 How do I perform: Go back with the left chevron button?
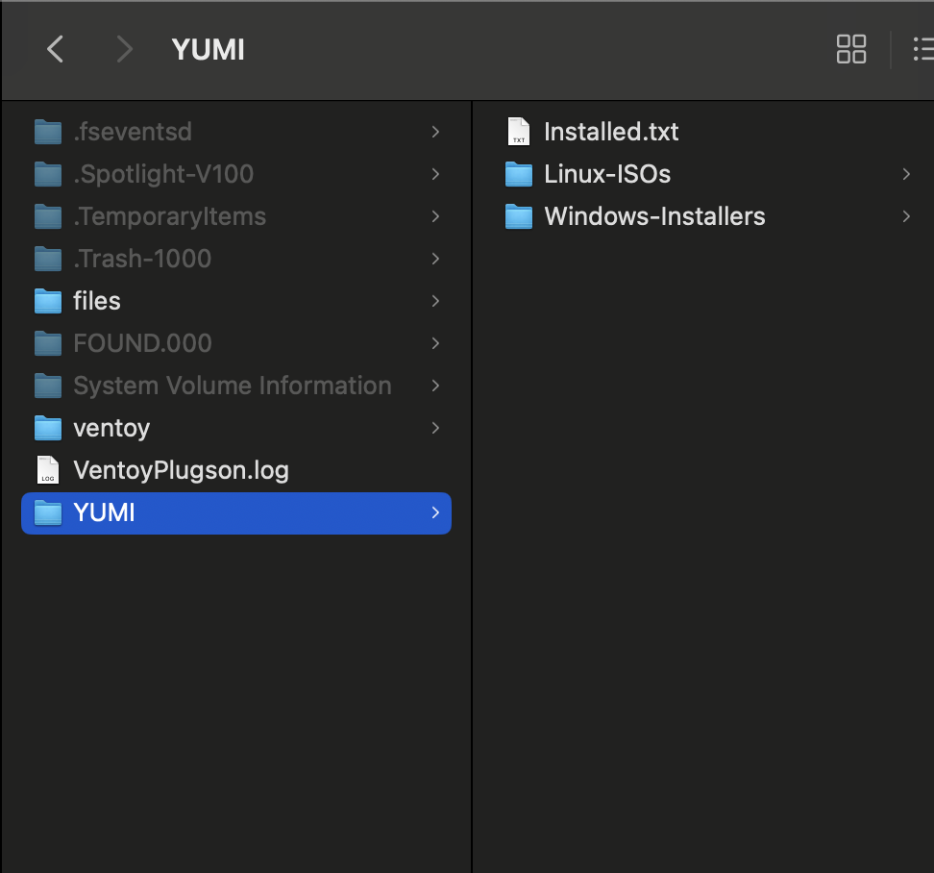coord(56,49)
